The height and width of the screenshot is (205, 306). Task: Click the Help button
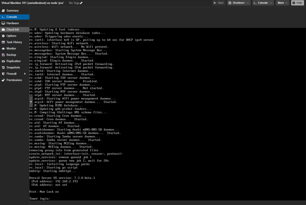297,3
